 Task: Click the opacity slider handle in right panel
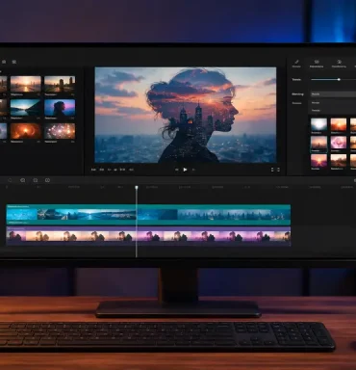(339, 79)
